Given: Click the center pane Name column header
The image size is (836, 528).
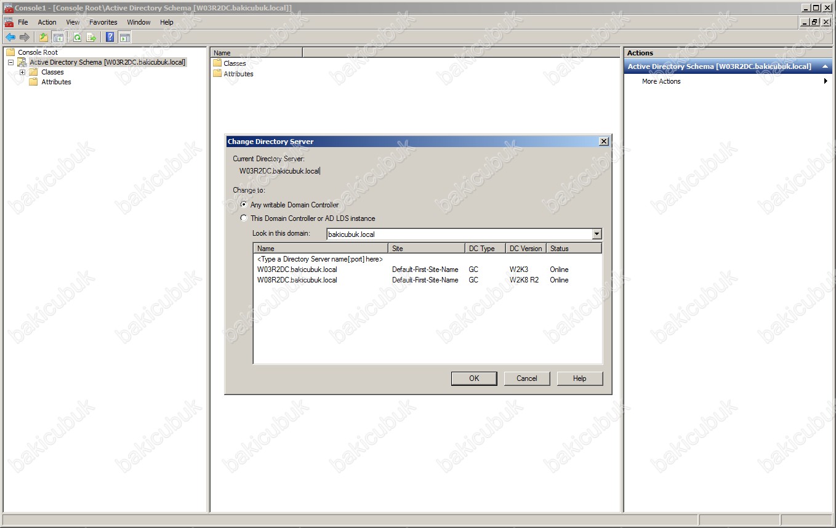Looking at the screenshot, I should [256, 53].
